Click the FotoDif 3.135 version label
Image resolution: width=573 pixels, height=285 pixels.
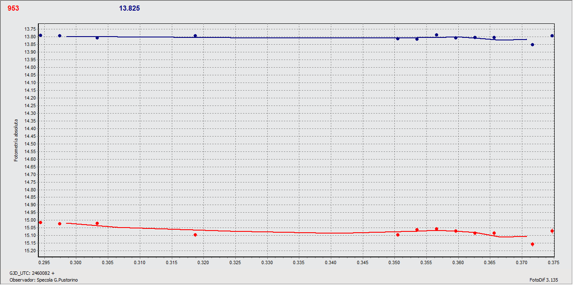(544, 279)
